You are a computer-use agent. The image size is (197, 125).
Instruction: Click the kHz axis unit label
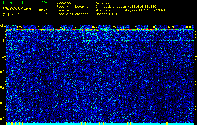3,25
